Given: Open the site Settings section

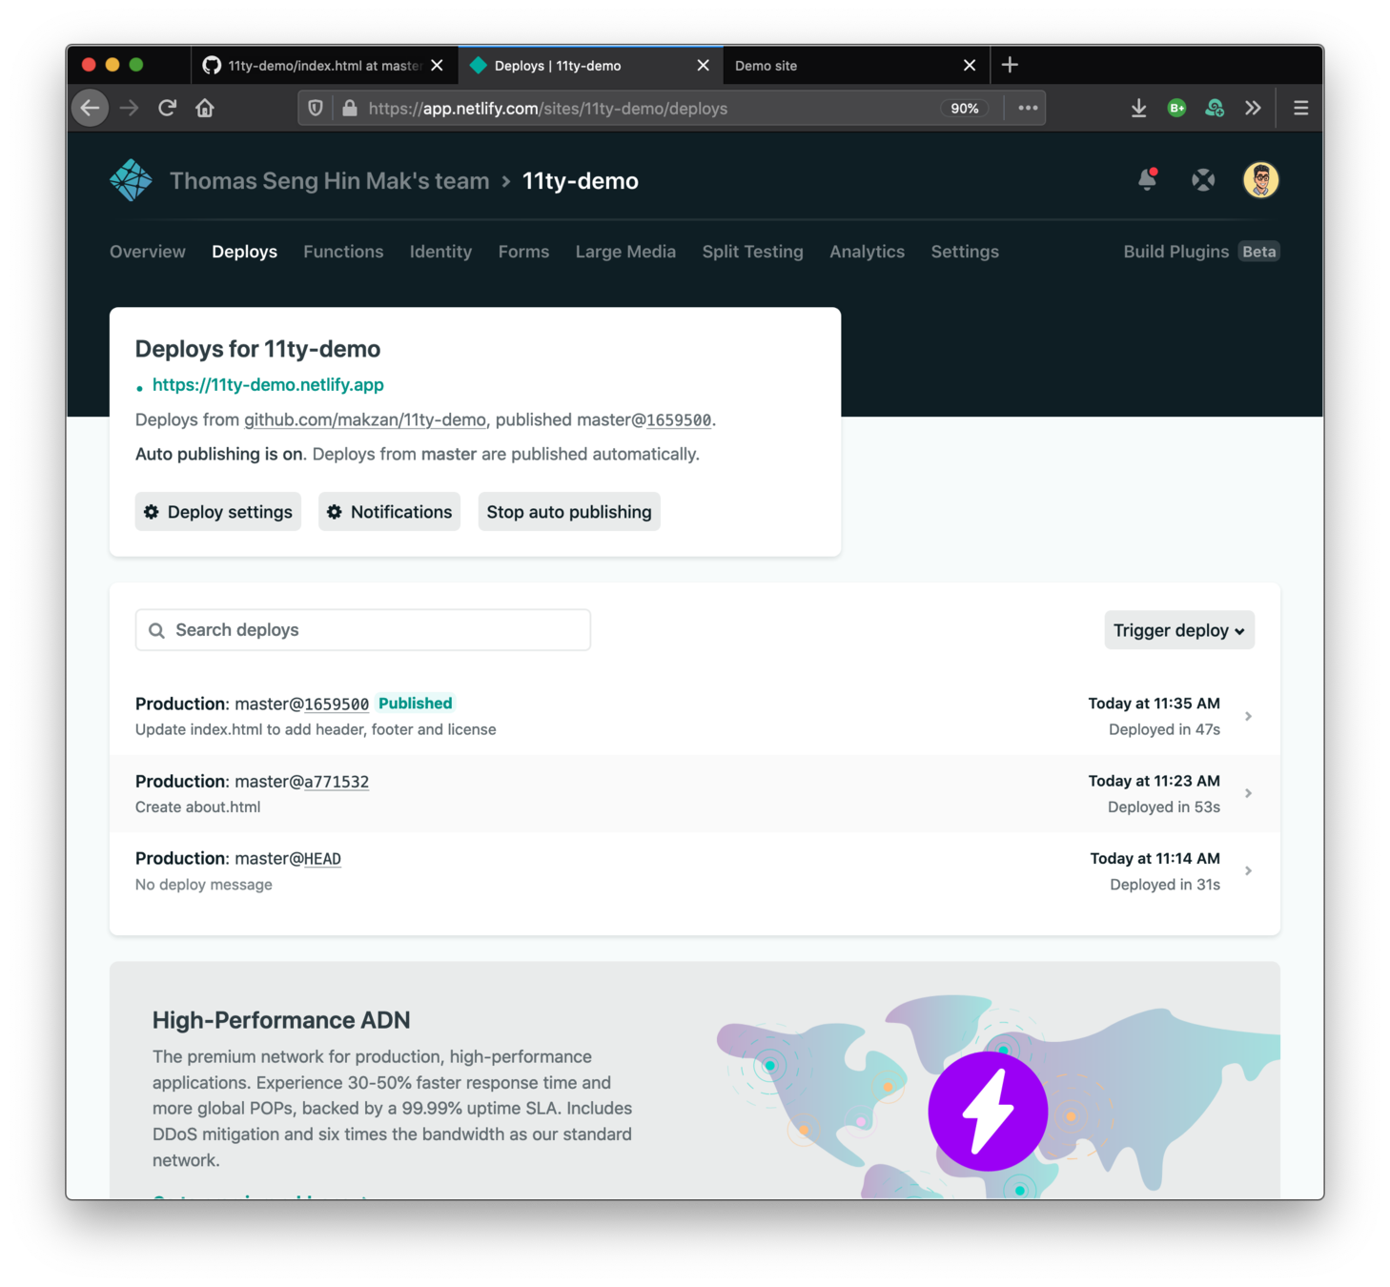Looking at the screenshot, I should click(965, 252).
